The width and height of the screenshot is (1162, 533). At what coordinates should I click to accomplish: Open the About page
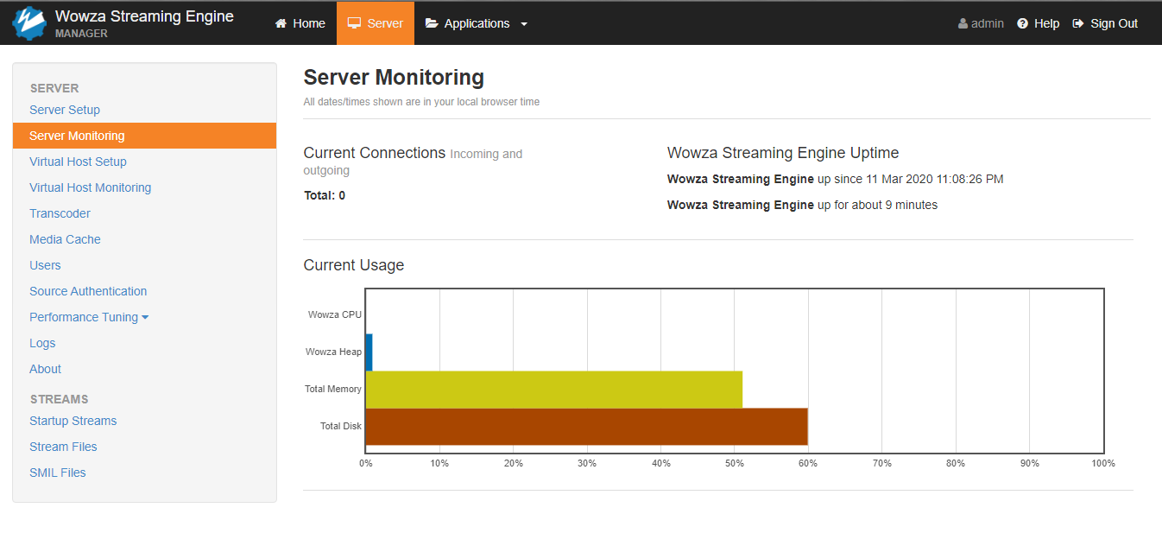45,369
